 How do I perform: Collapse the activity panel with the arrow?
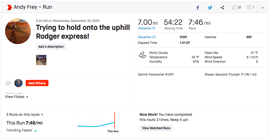click(x=263, y=7)
